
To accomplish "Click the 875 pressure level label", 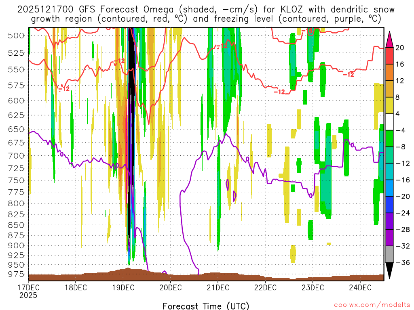I will pos(16,235).
